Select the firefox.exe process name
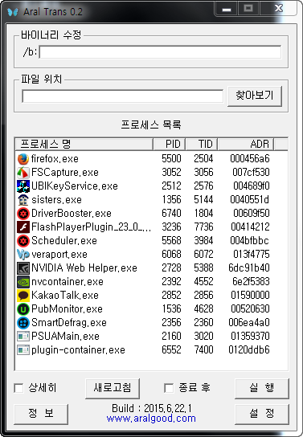This screenshot has height=437, width=303. [55, 159]
